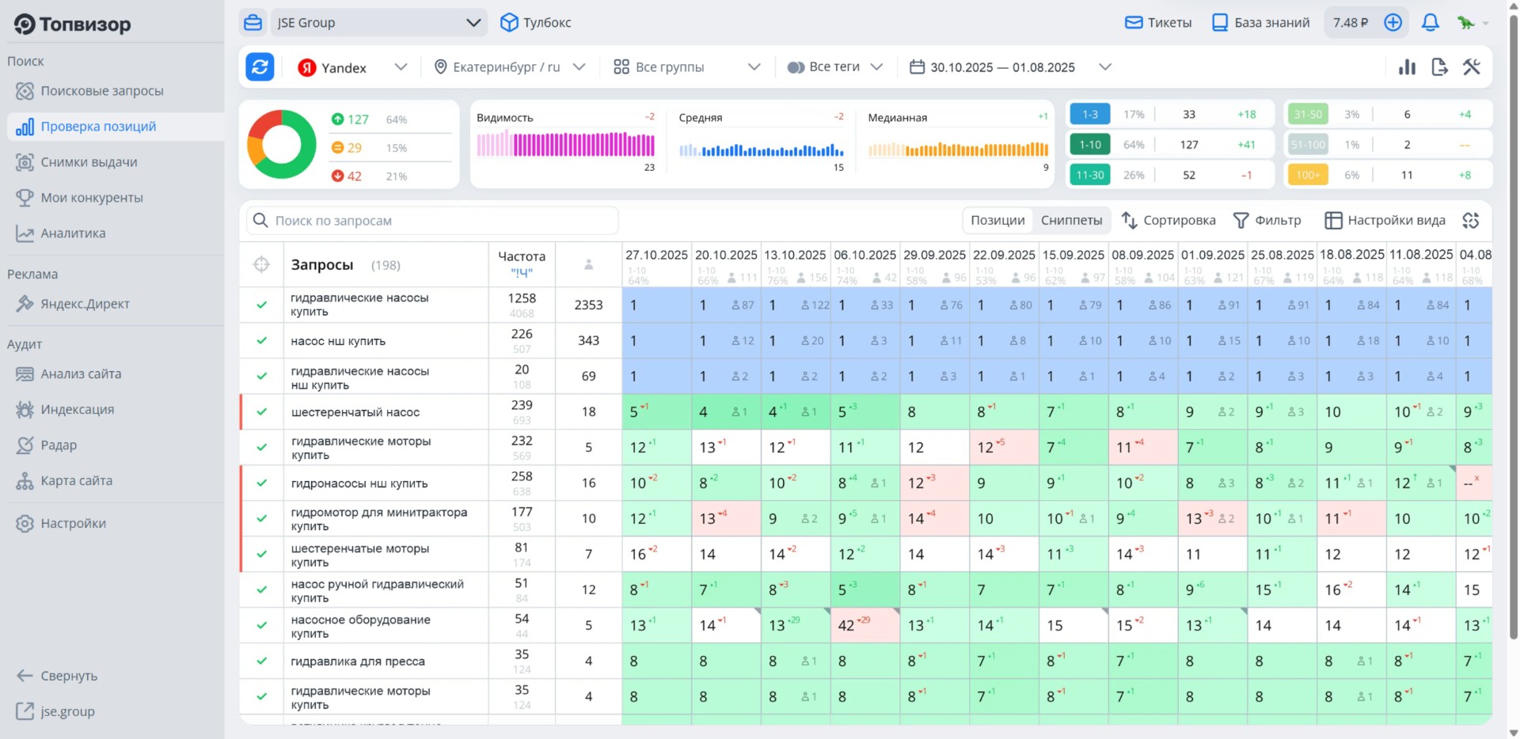Open the projects briefcase icon
This screenshot has width=1520, height=739.
[x=253, y=23]
